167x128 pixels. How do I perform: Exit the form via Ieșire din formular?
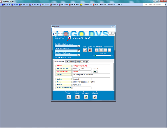(x=95, y=97)
